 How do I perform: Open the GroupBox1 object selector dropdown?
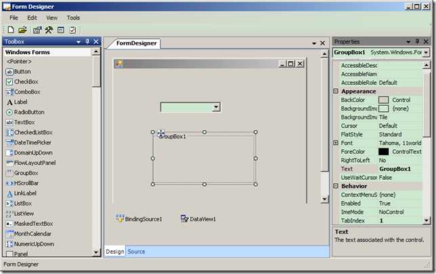click(426, 52)
